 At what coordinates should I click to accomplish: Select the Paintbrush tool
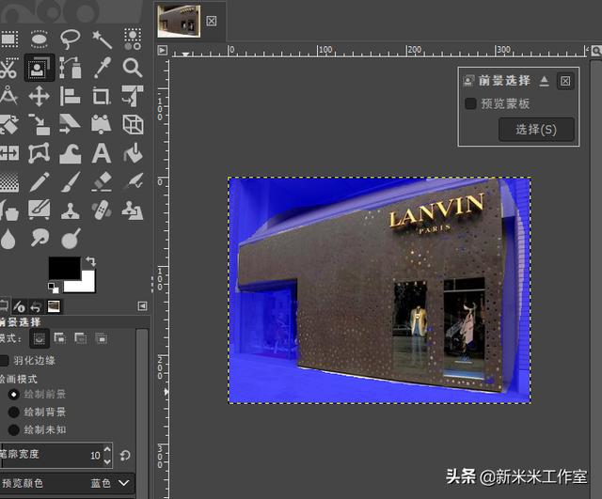[x=71, y=181]
